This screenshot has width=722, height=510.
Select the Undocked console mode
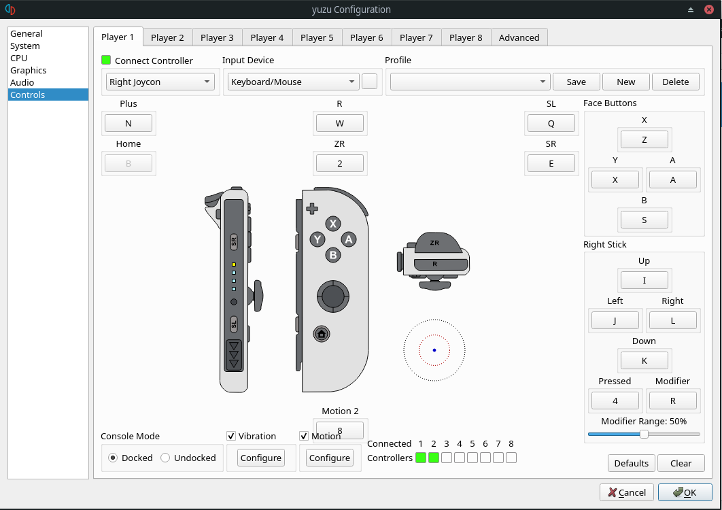pyautogui.click(x=165, y=458)
